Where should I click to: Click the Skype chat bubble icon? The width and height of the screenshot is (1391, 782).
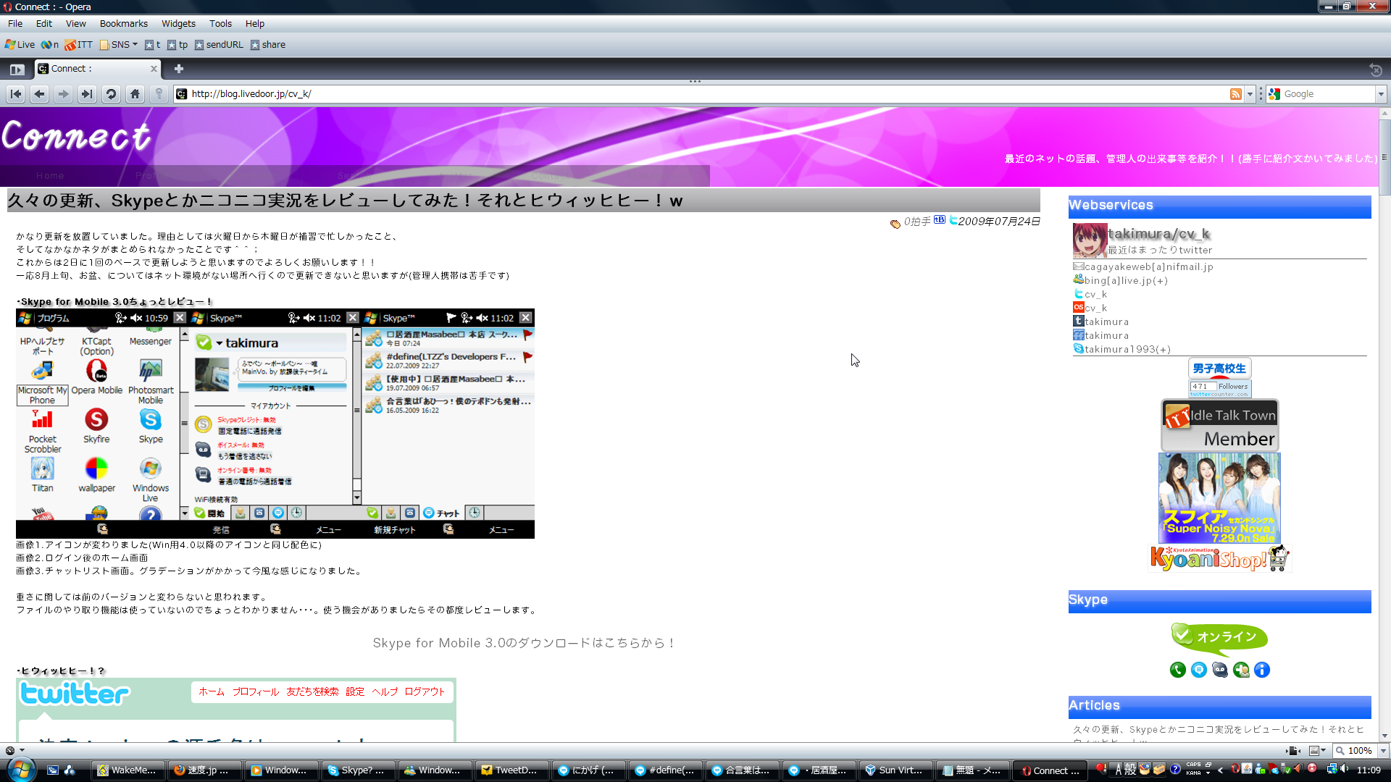[1199, 670]
